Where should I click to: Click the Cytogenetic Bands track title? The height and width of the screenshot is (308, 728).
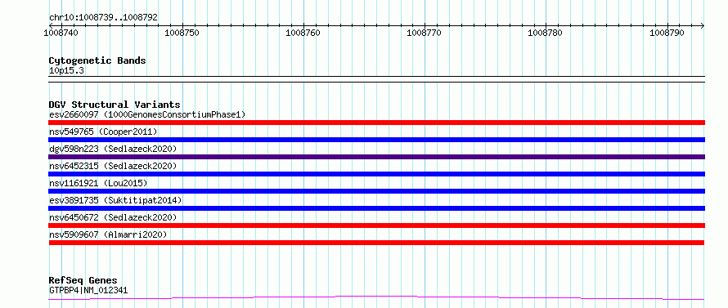(x=97, y=60)
